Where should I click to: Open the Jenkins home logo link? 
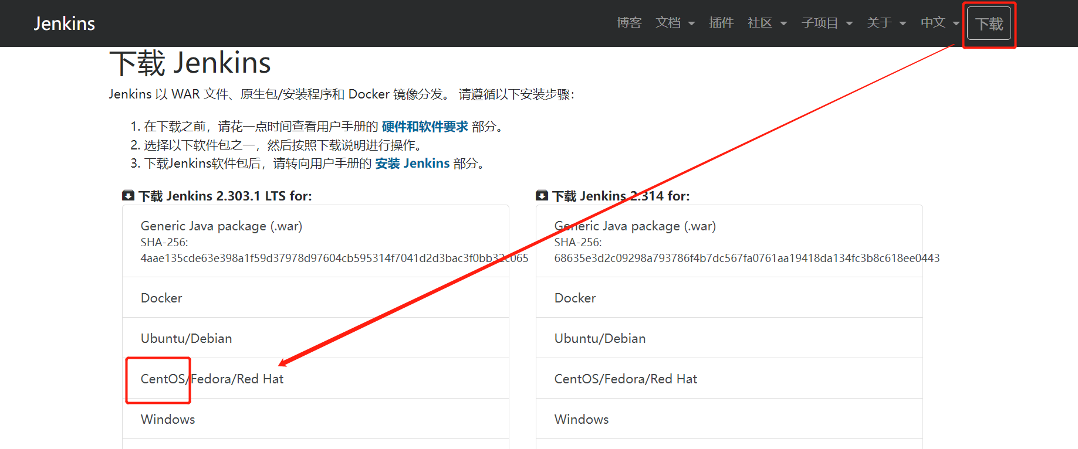point(65,23)
